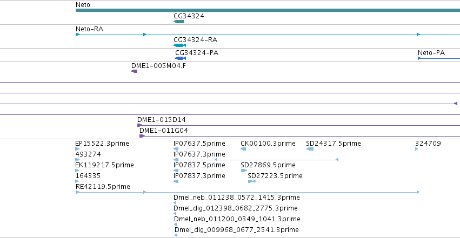Select the 324709 label

[428, 144]
